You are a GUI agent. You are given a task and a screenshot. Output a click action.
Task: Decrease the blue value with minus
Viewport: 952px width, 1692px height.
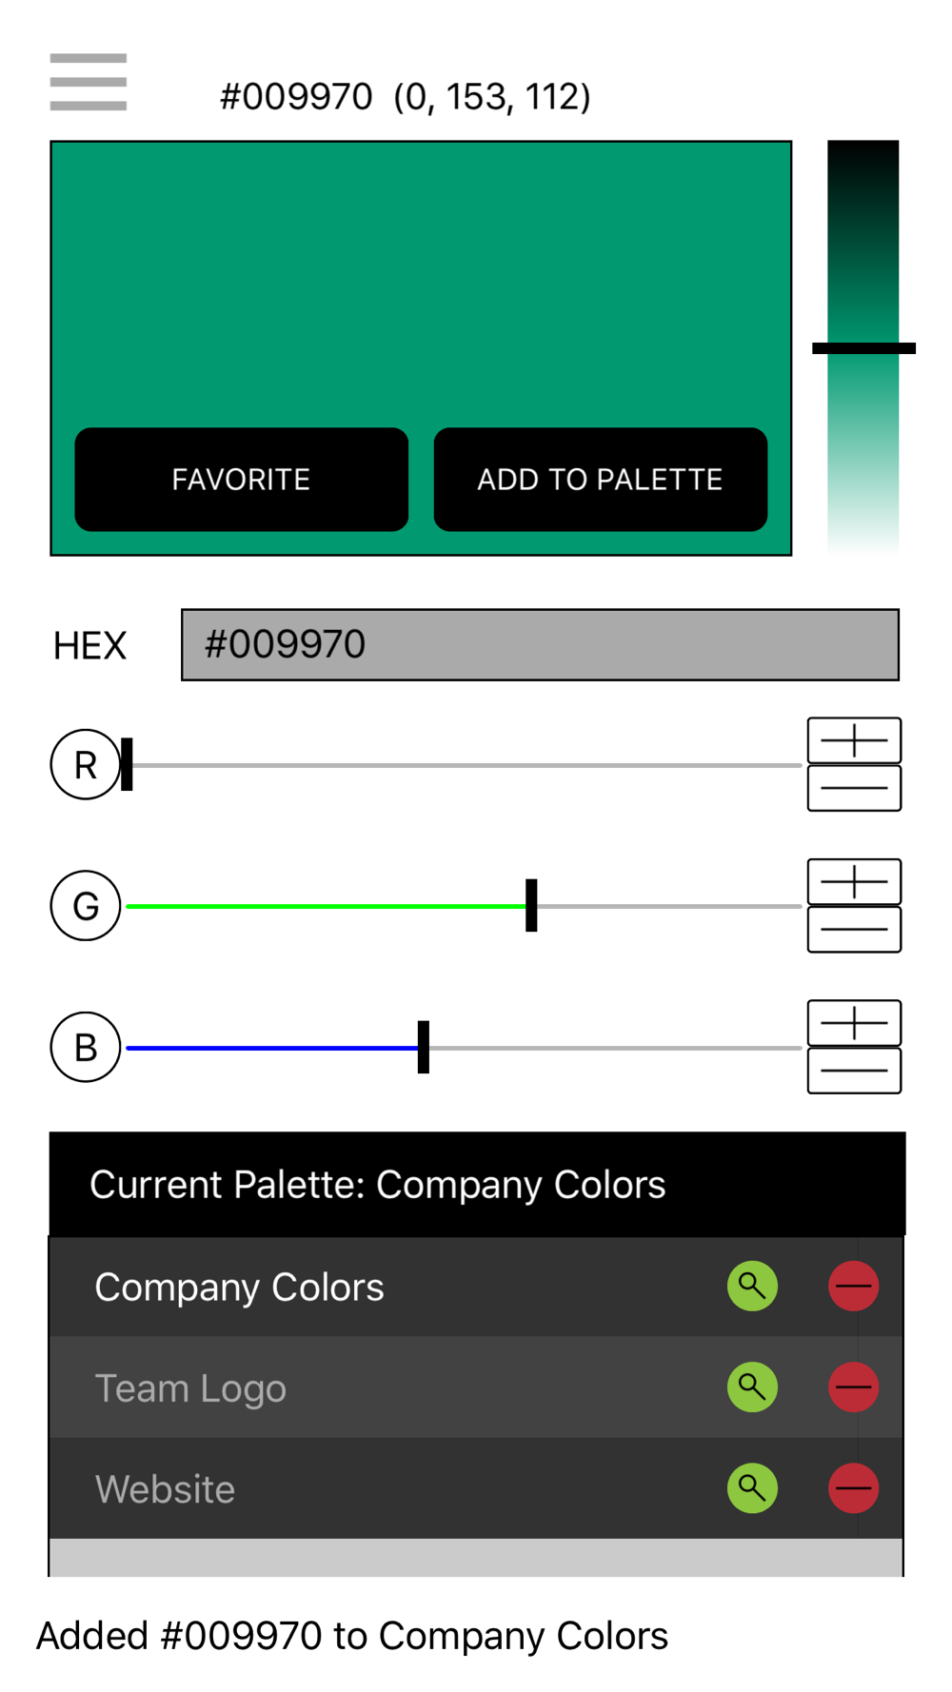point(854,1071)
